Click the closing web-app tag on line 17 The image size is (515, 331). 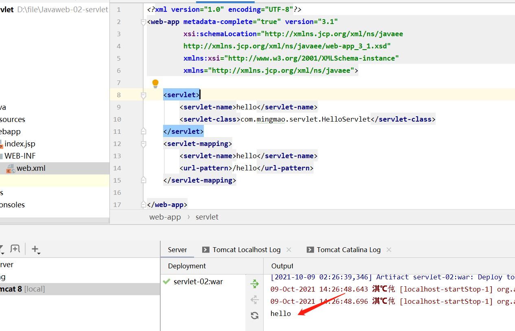click(167, 205)
